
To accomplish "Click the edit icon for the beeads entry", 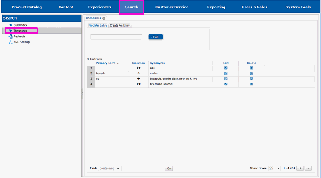I will coord(226,73).
